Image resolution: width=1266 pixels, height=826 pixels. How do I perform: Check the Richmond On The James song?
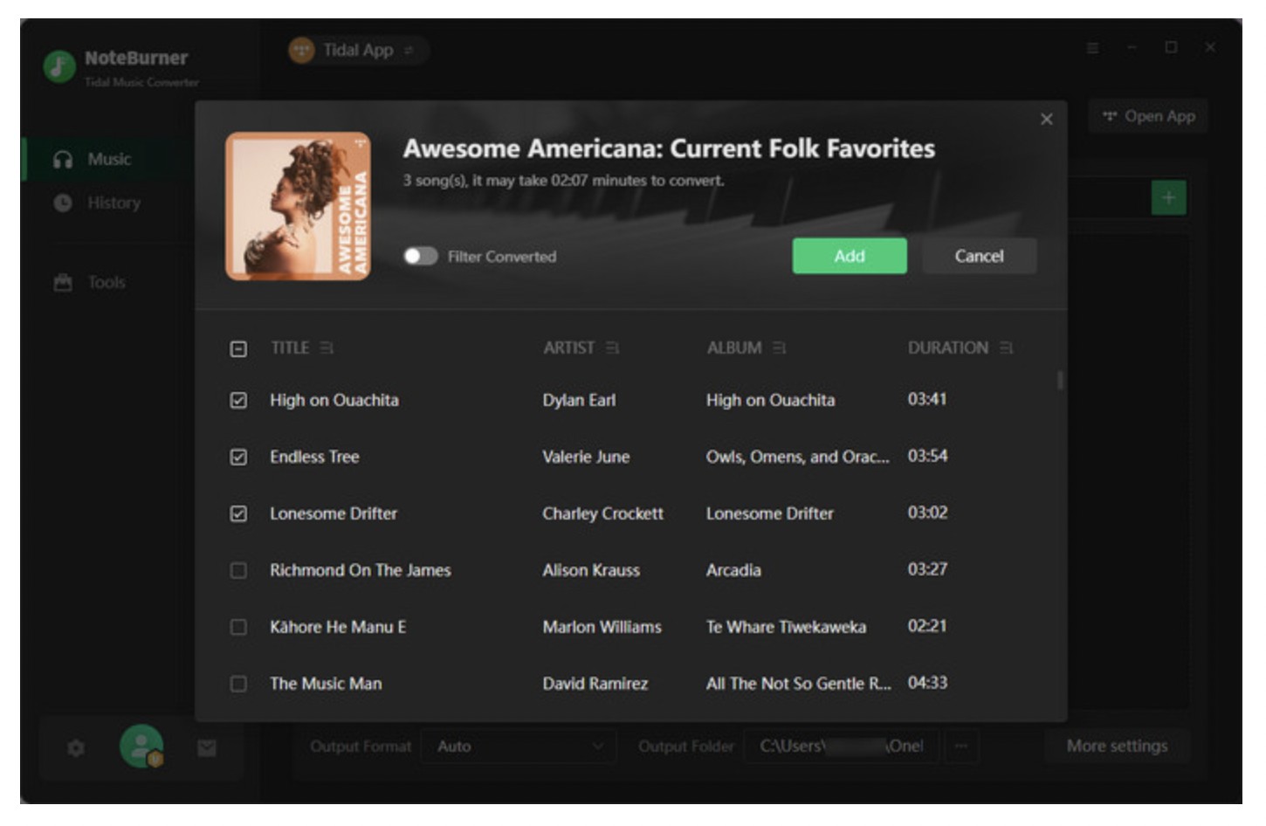(x=238, y=570)
